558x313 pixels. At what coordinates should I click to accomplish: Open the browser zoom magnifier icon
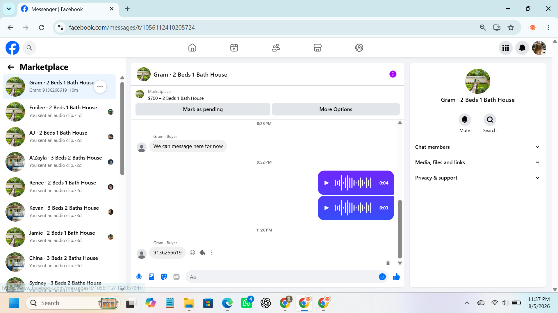[x=483, y=28]
